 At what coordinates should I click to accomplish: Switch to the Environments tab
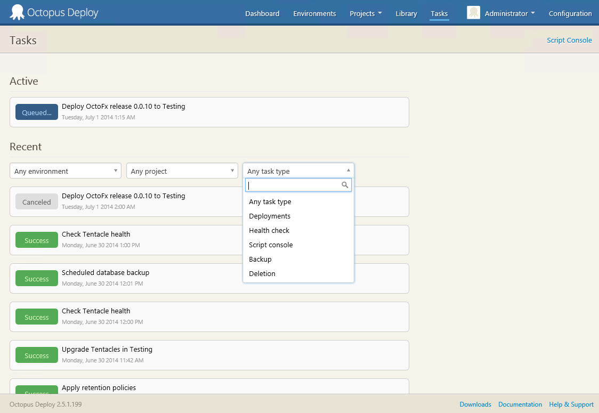pos(314,13)
